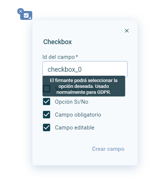Click the Id del campo input field

[85, 69]
